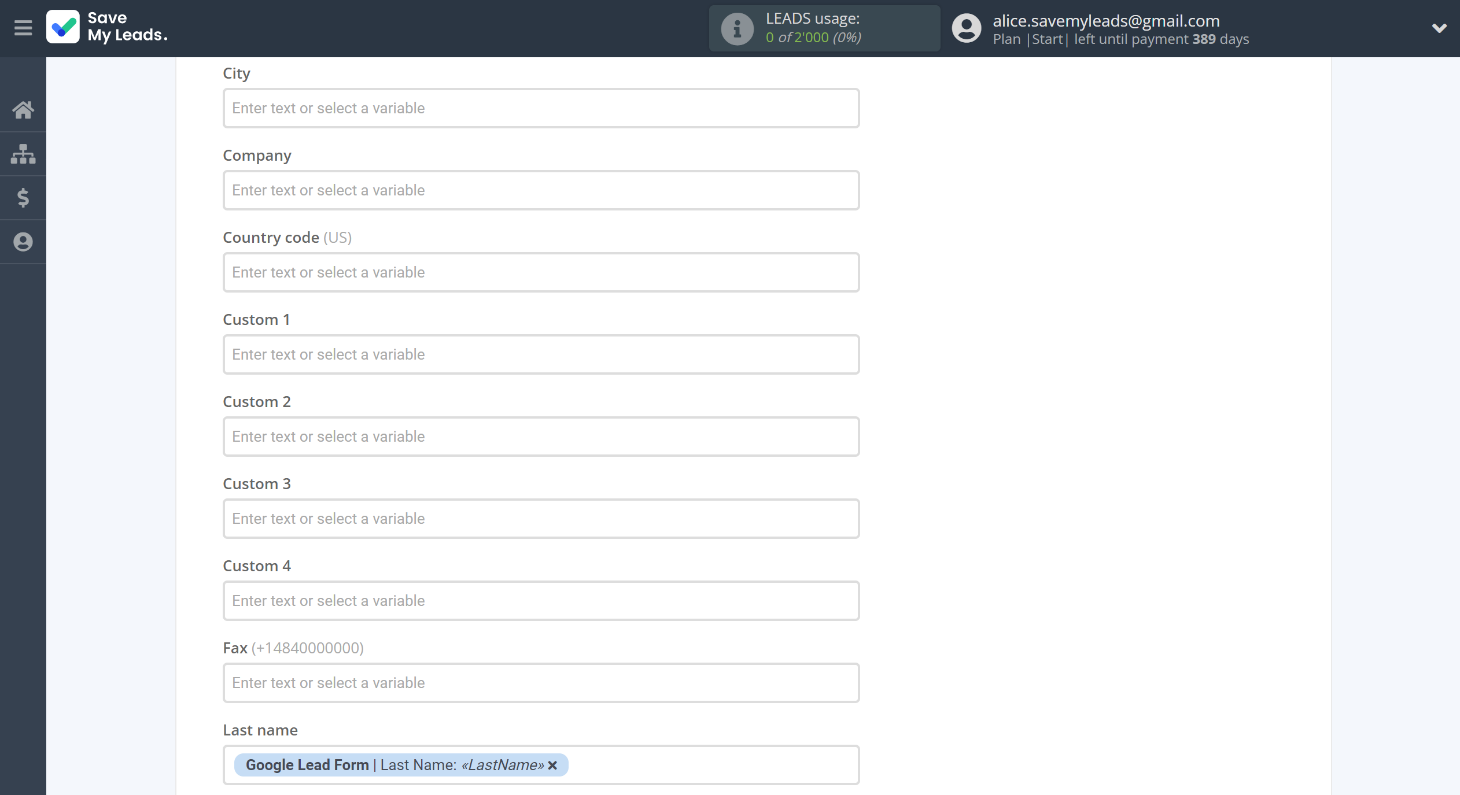Click the Last name label

(x=260, y=730)
